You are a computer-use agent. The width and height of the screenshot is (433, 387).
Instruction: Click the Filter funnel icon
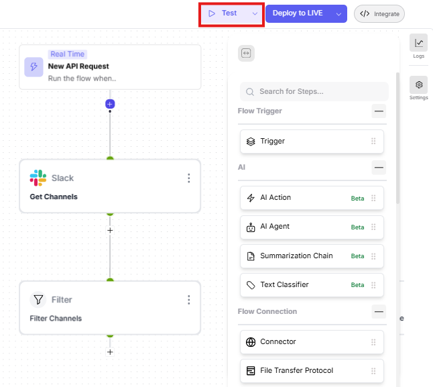(x=38, y=300)
